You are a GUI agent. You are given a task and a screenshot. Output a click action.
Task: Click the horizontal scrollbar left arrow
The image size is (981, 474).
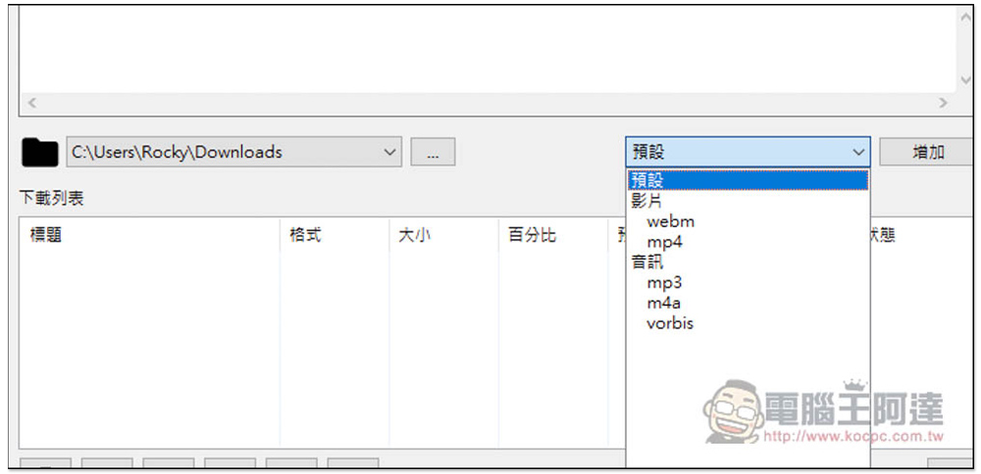[x=32, y=103]
